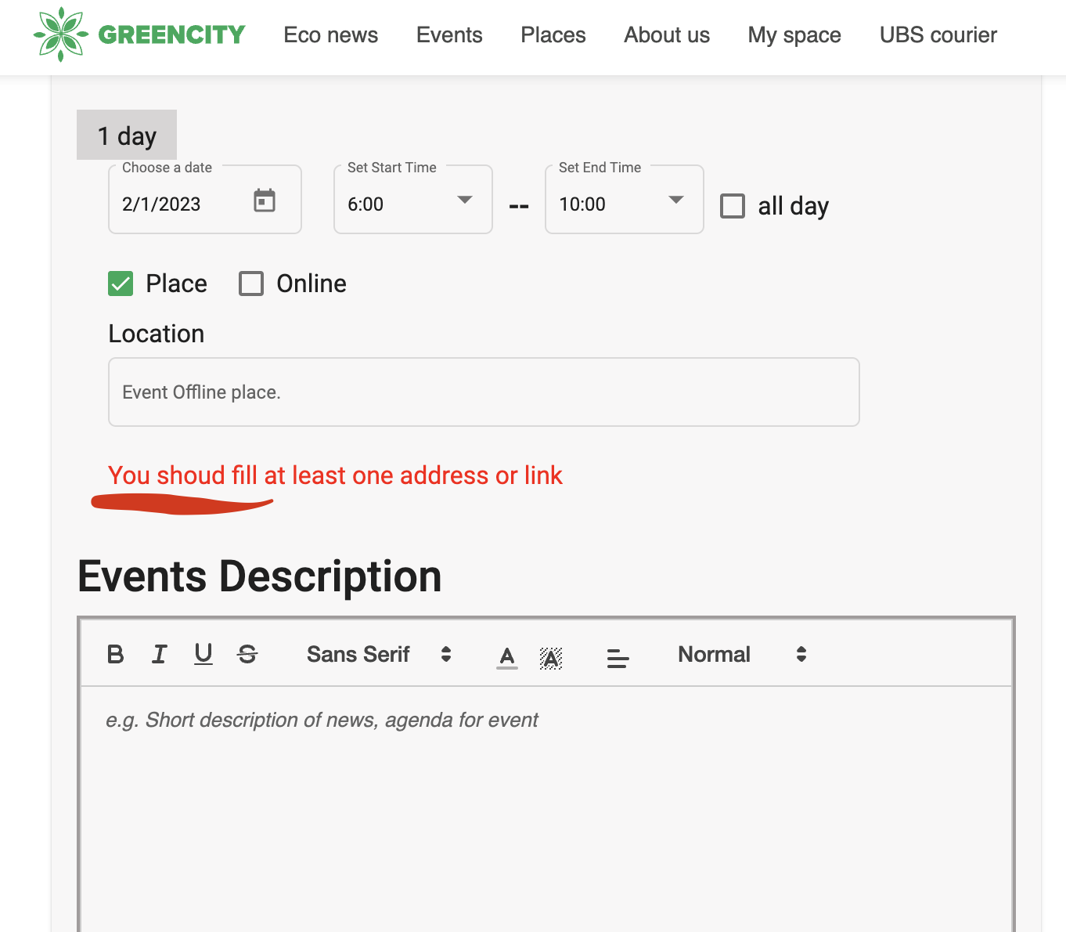Uncheck the Place checkbox
1066x932 pixels.
(120, 284)
